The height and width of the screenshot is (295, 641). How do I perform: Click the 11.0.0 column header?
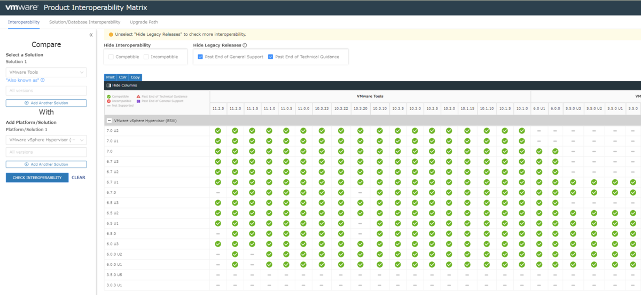(x=303, y=108)
